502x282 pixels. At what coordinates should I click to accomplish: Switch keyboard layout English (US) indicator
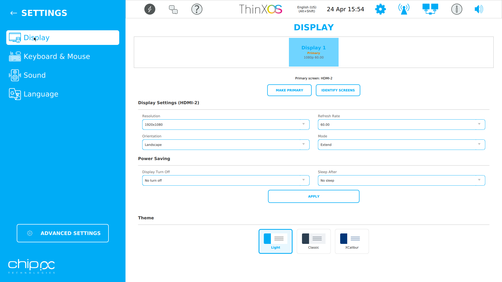[307, 9]
